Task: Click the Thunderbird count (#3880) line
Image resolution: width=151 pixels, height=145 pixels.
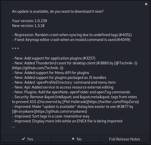Action: 75,63
